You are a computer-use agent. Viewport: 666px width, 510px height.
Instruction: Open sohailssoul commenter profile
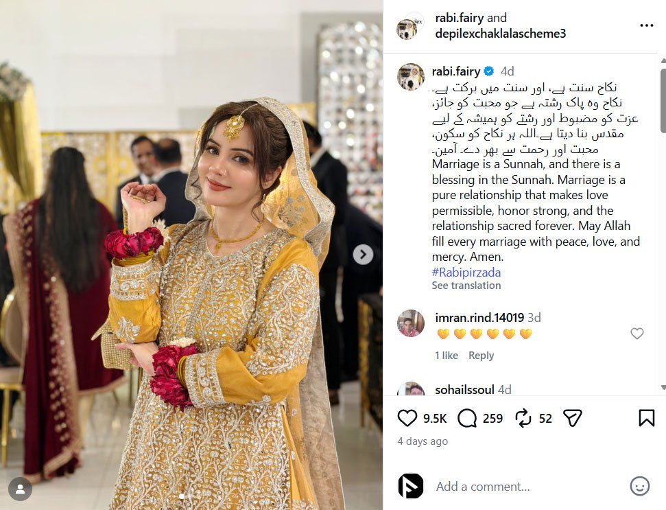pos(464,389)
